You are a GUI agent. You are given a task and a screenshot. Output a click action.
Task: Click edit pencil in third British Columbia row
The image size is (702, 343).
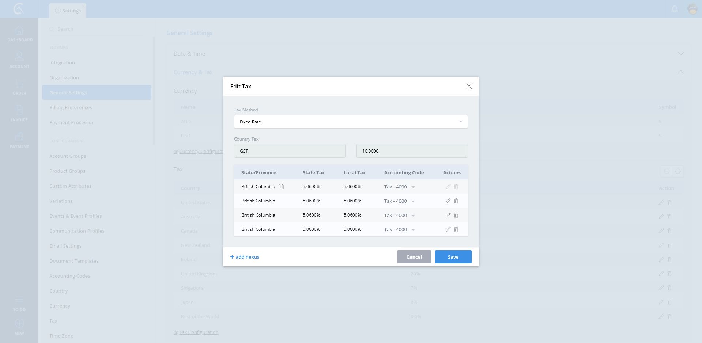click(448, 215)
